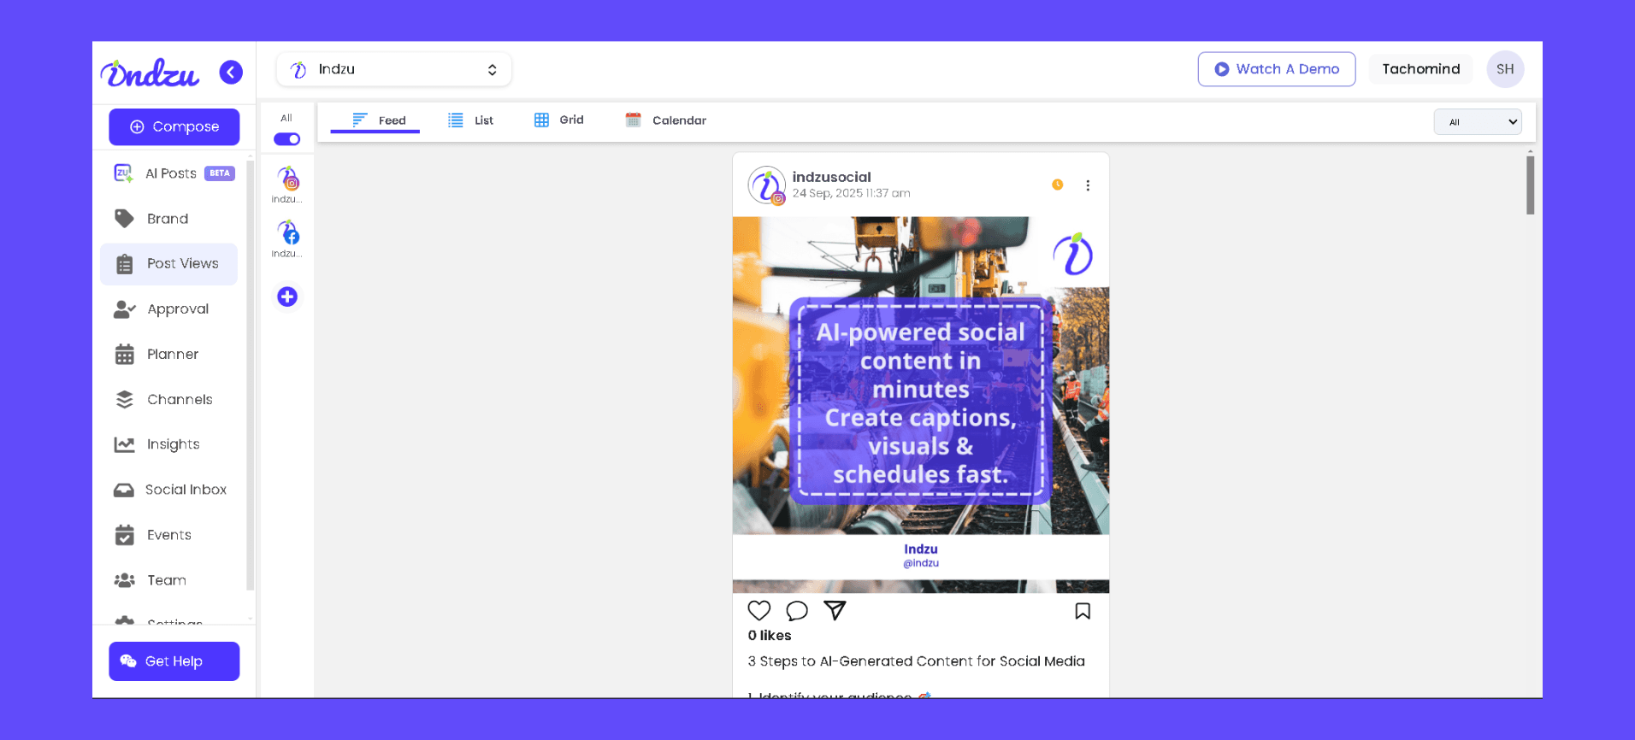Like the post with the heart icon
This screenshot has width=1635, height=740.
click(x=759, y=610)
